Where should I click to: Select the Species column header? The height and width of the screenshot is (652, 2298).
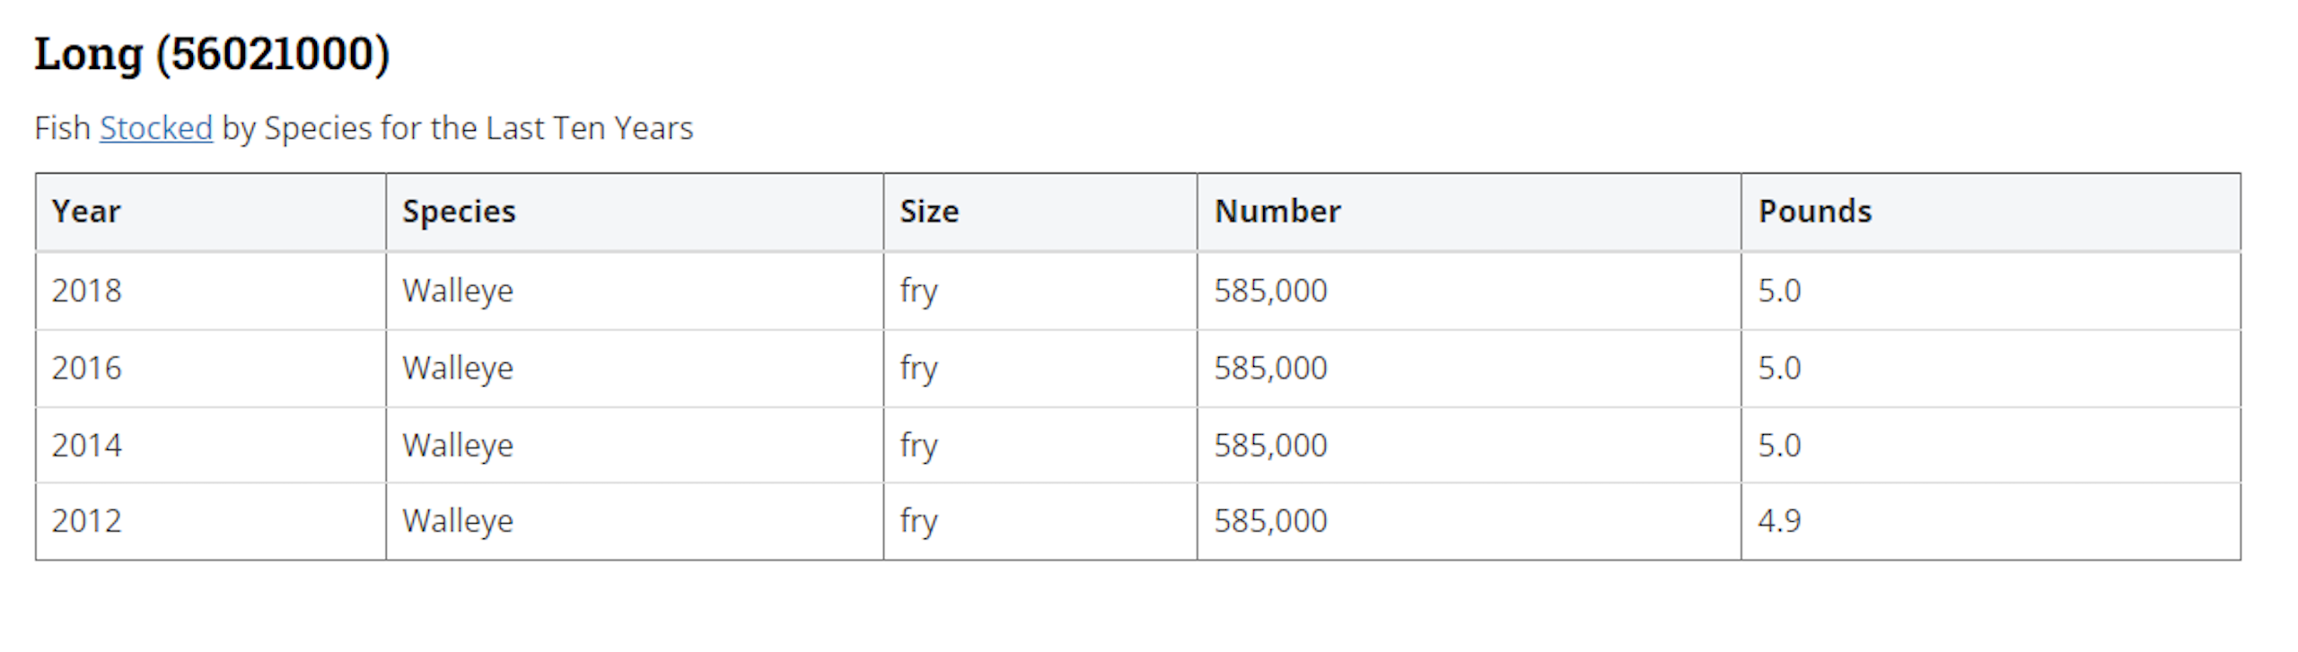[x=459, y=212]
